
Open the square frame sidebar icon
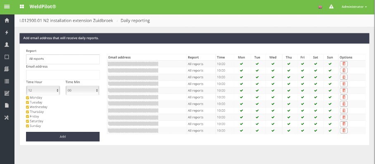(7, 57)
